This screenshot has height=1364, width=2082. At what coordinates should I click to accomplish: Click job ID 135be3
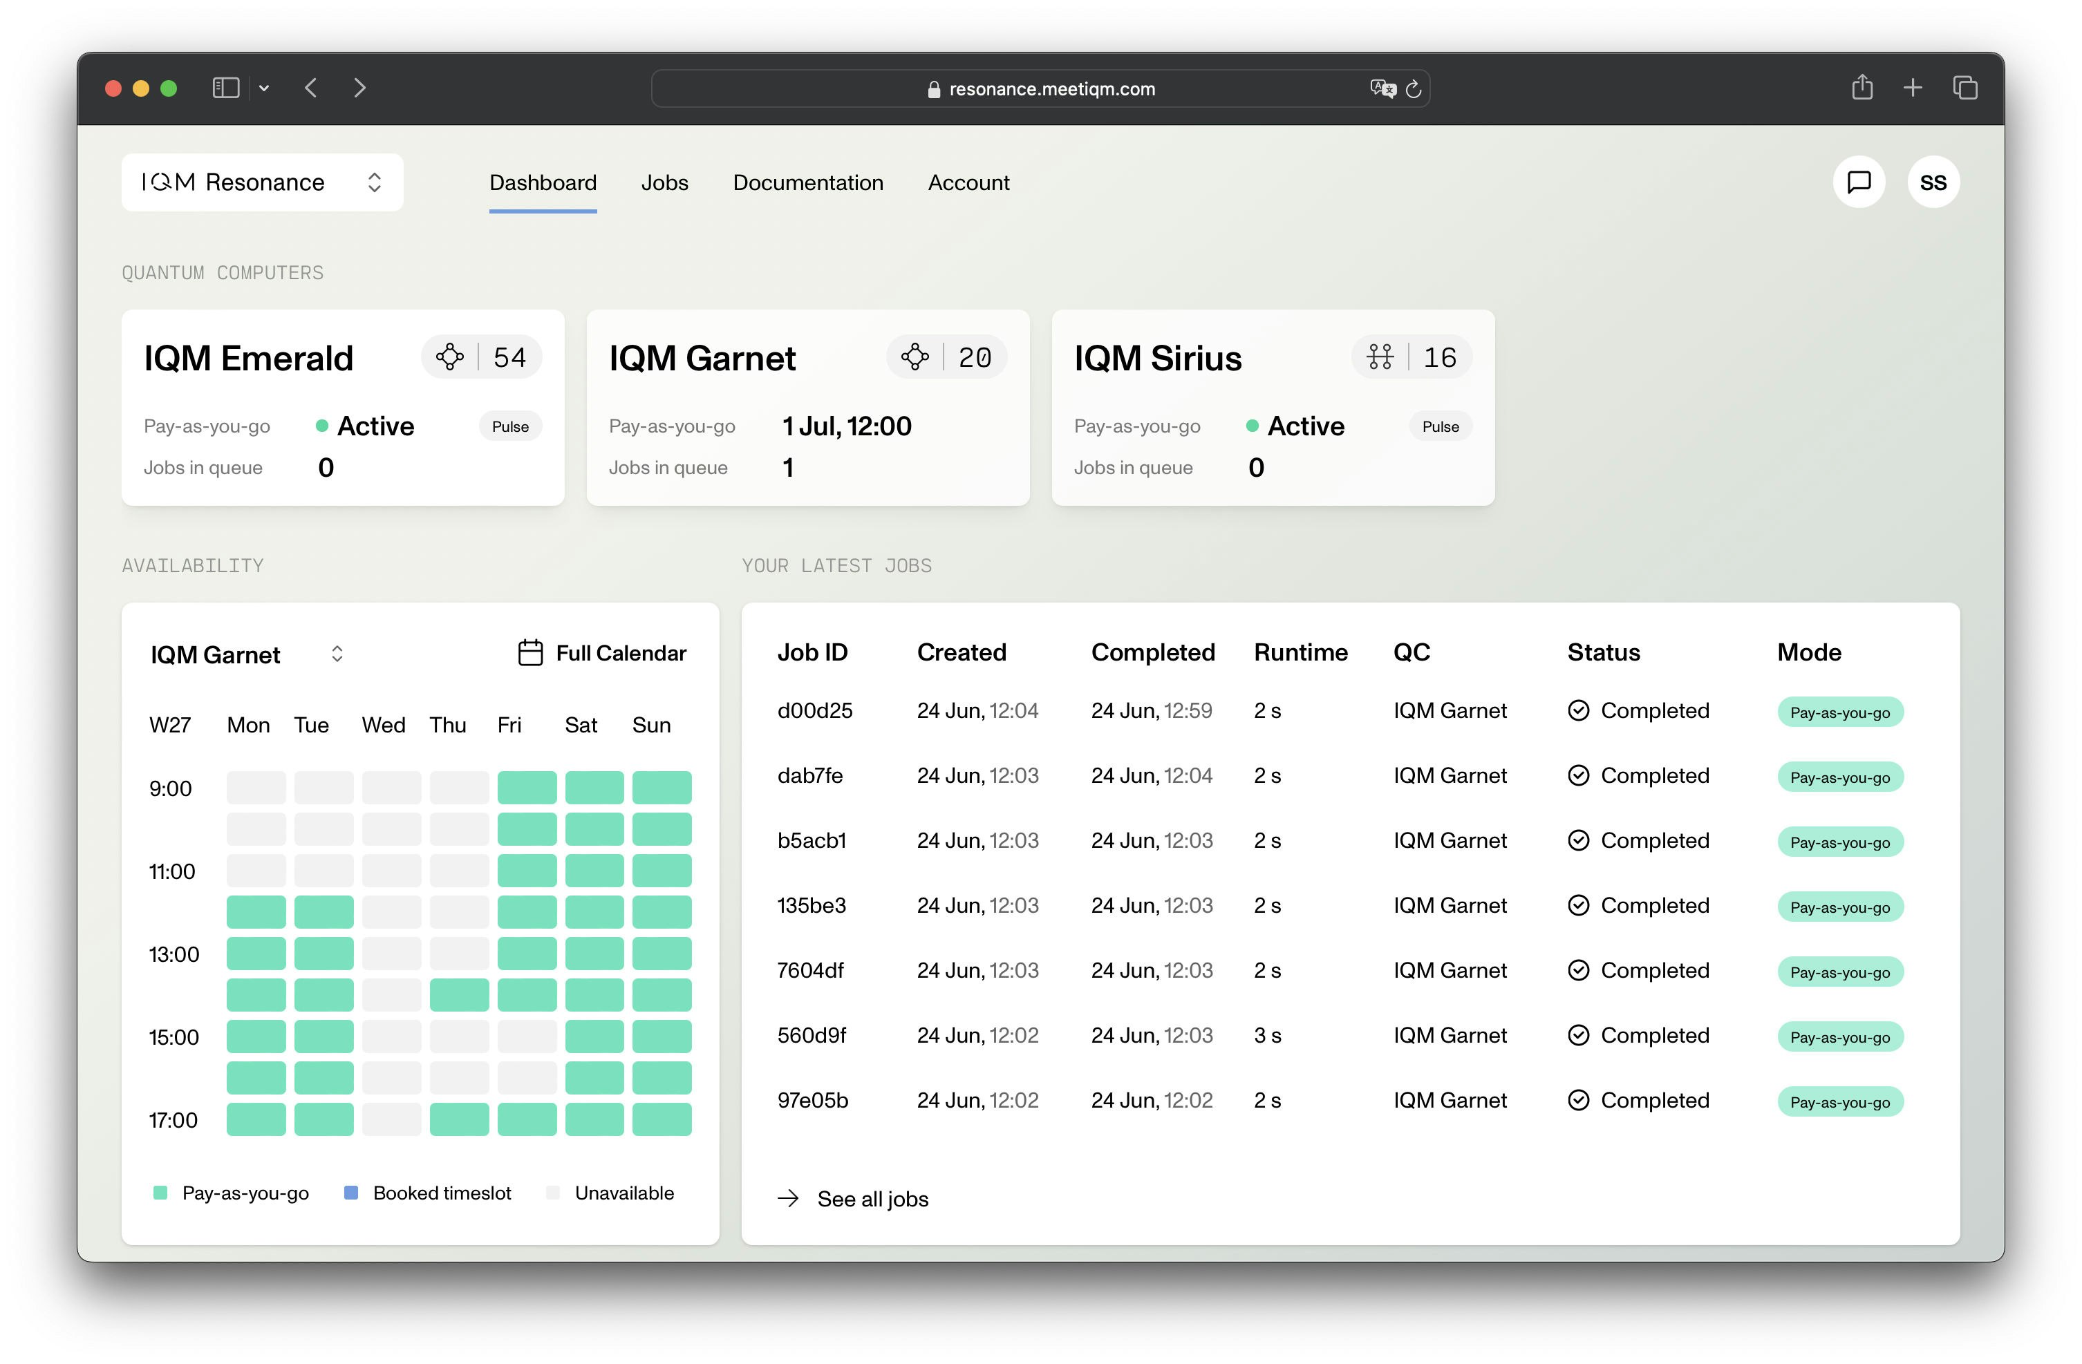pos(812,905)
